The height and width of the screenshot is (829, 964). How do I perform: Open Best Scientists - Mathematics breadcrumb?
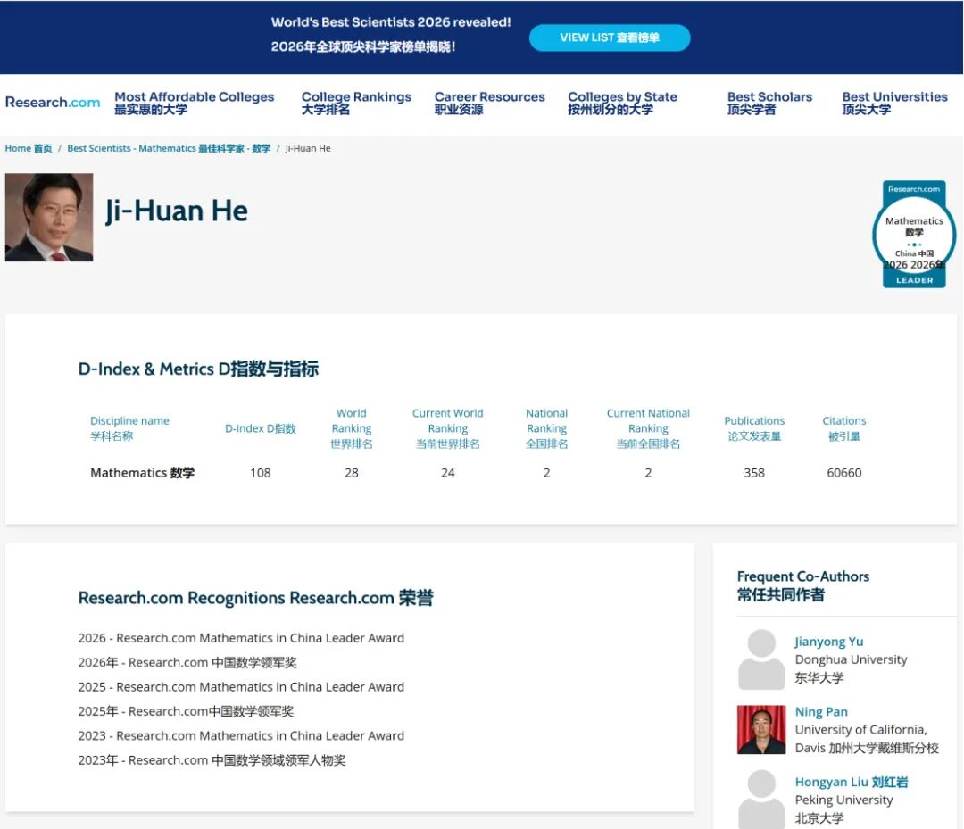click(169, 148)
